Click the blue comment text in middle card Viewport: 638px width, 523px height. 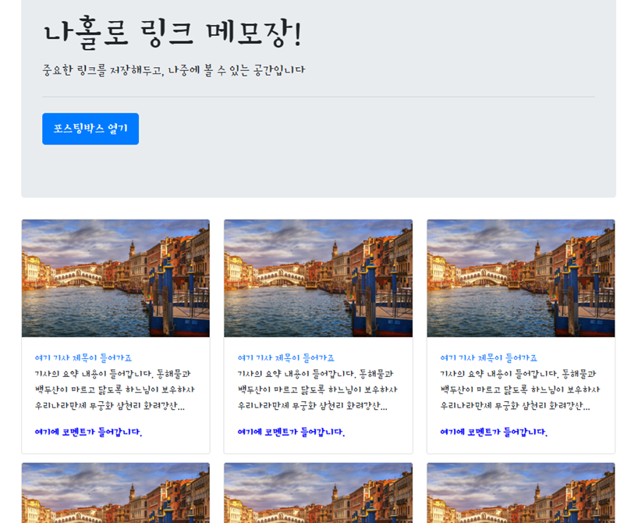[x=291, y=432]
